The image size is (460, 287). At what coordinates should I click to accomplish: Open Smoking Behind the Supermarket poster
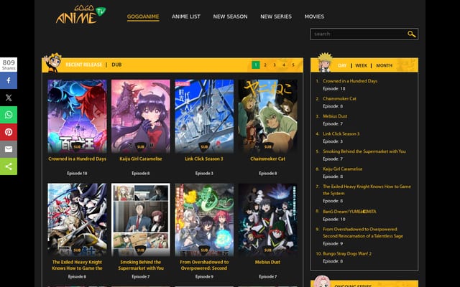(x=141, y=220)
